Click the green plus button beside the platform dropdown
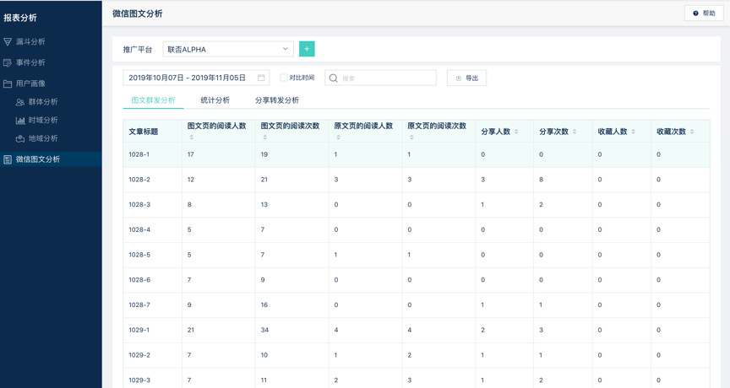This screenshot has width=730, height=388. coord(307,49)
